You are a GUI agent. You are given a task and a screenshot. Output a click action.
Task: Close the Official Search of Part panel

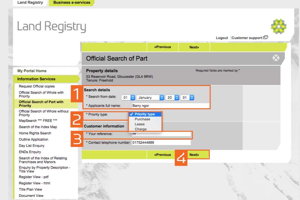[276, 58]
